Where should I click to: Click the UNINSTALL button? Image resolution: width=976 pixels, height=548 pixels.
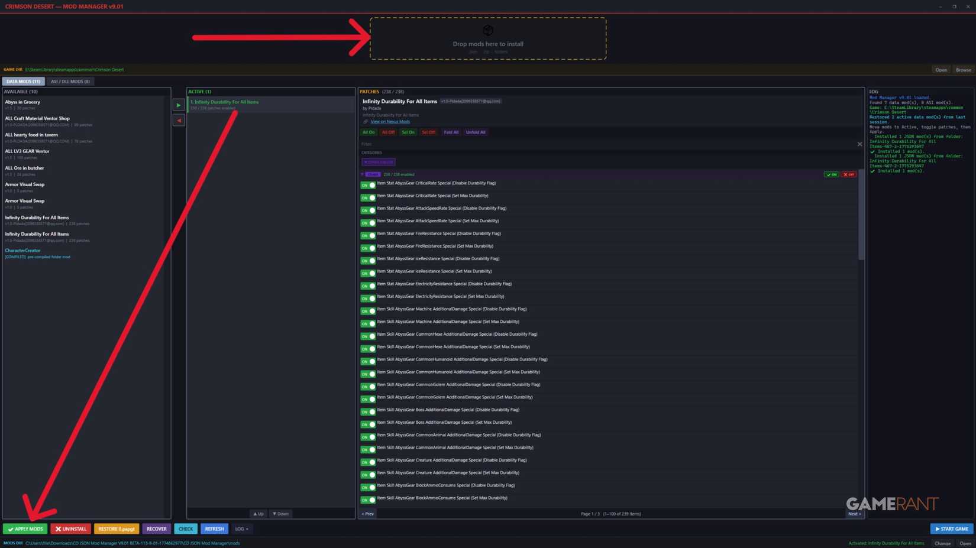tap(70, 529)
